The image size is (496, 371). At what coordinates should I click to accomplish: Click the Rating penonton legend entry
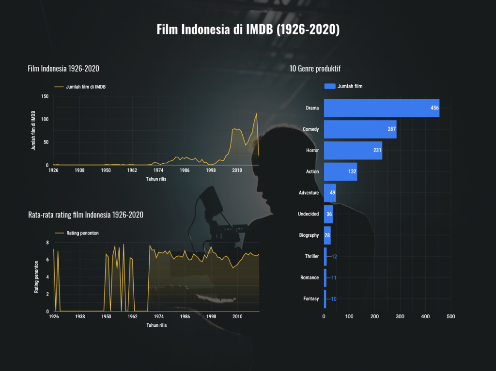click(x=77, y=233)
